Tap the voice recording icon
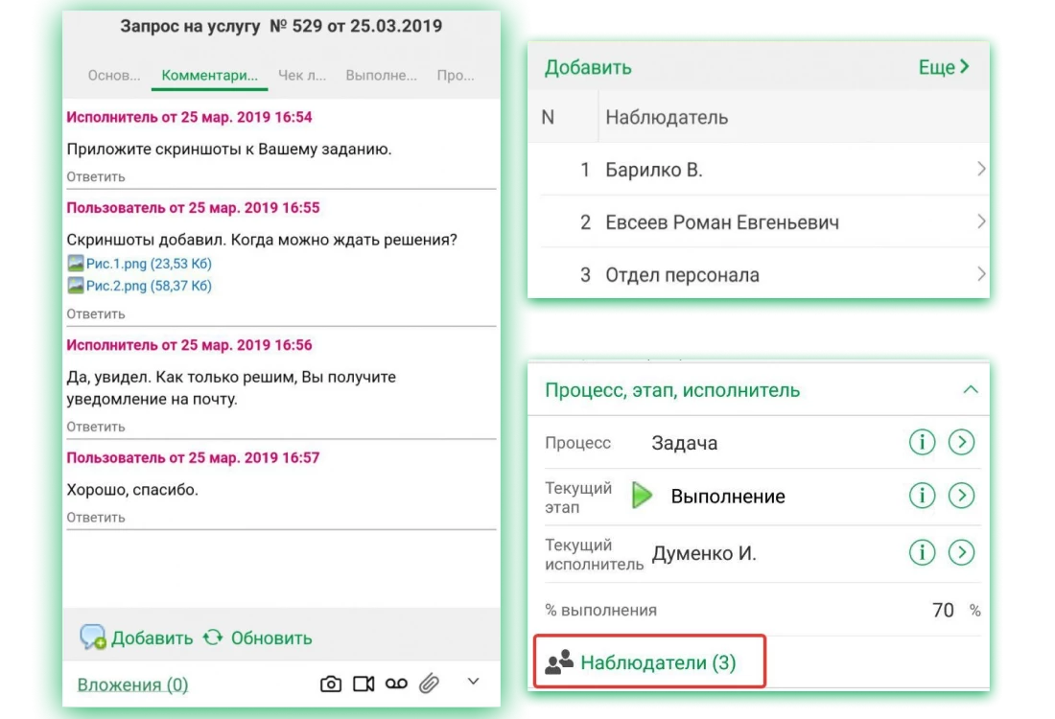The height and width of the screenshot is (719, 1055). pyautogui.click(x=396, y=684)
